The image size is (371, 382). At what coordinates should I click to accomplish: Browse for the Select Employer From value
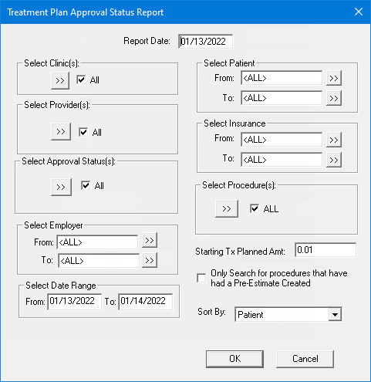[150, 240]
